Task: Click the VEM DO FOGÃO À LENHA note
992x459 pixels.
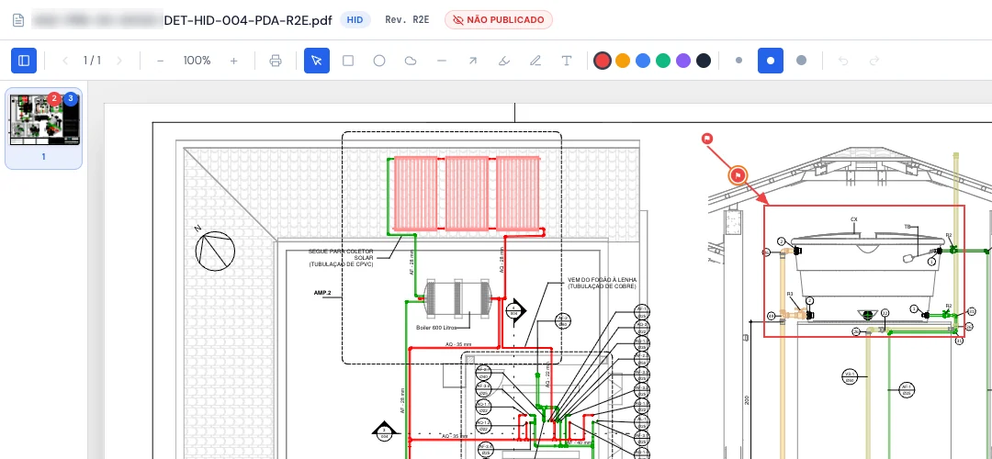Action: pyautogui.click(x=602, y=283)
